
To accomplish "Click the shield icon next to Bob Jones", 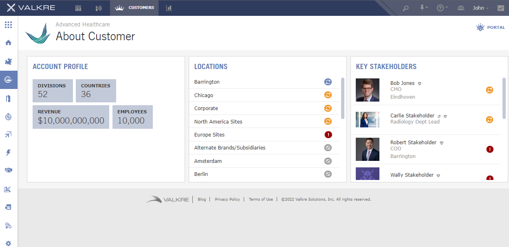I will [420, 83].
